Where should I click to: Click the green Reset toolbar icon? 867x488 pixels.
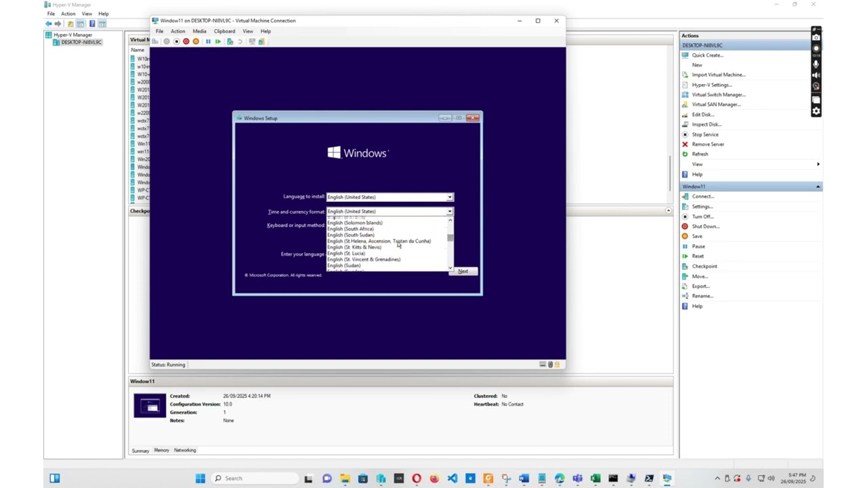tap(218, 41)
